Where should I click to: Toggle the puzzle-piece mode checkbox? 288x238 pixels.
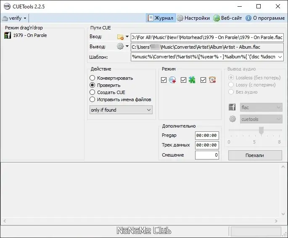click(183, 80)
